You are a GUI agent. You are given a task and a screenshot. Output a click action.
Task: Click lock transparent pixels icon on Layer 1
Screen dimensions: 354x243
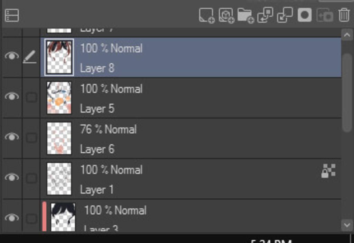(328, 171)
